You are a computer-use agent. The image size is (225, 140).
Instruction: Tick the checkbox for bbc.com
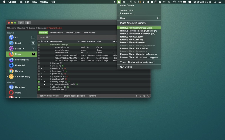[39, 63]
